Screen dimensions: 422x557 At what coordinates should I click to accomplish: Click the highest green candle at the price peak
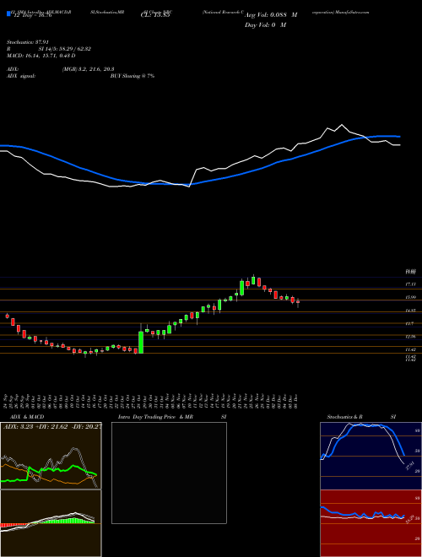253,280
